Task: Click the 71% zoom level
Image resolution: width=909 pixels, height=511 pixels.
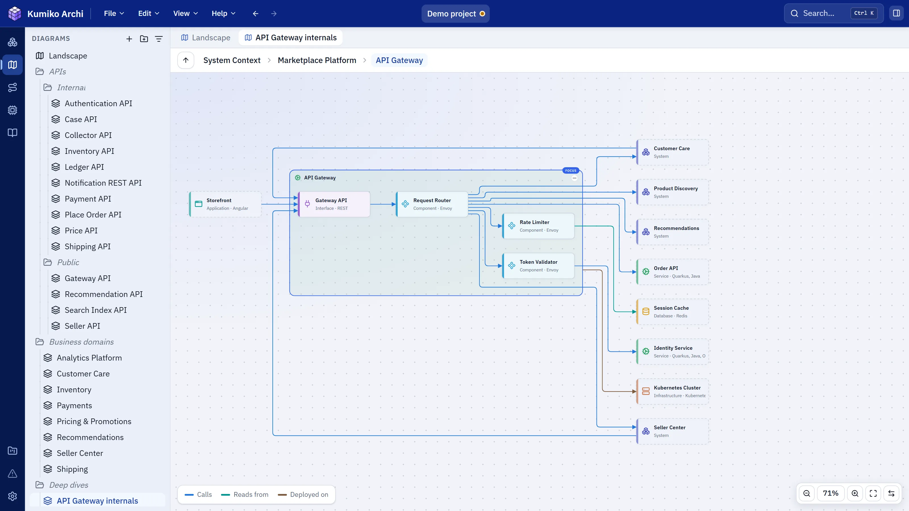Action: pyautogui.click(x=831, y=493)
